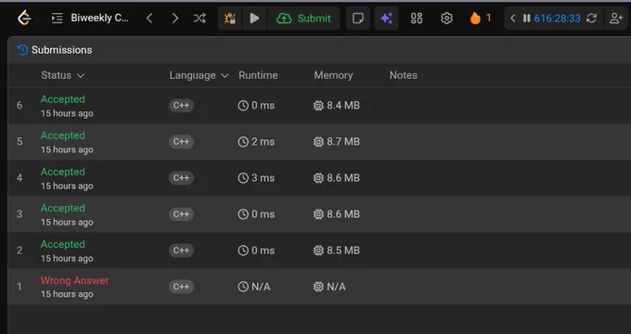The image size is (631, 334).
Task: Run code with play button
Action: pos(254,19)
